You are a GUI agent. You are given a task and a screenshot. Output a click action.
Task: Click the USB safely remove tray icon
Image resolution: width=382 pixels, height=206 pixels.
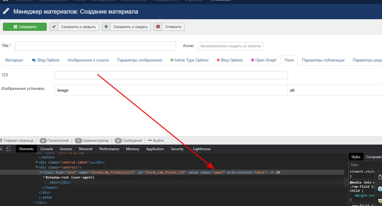[380, 177]
